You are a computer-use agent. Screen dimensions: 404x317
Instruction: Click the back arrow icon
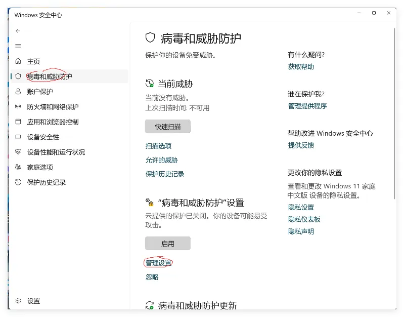pos(18,31)
